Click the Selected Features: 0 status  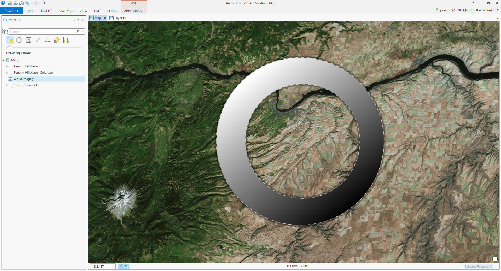pos(478,267)
